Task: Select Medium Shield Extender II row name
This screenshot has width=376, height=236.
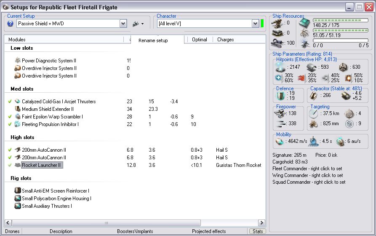Action: point(48,109)
